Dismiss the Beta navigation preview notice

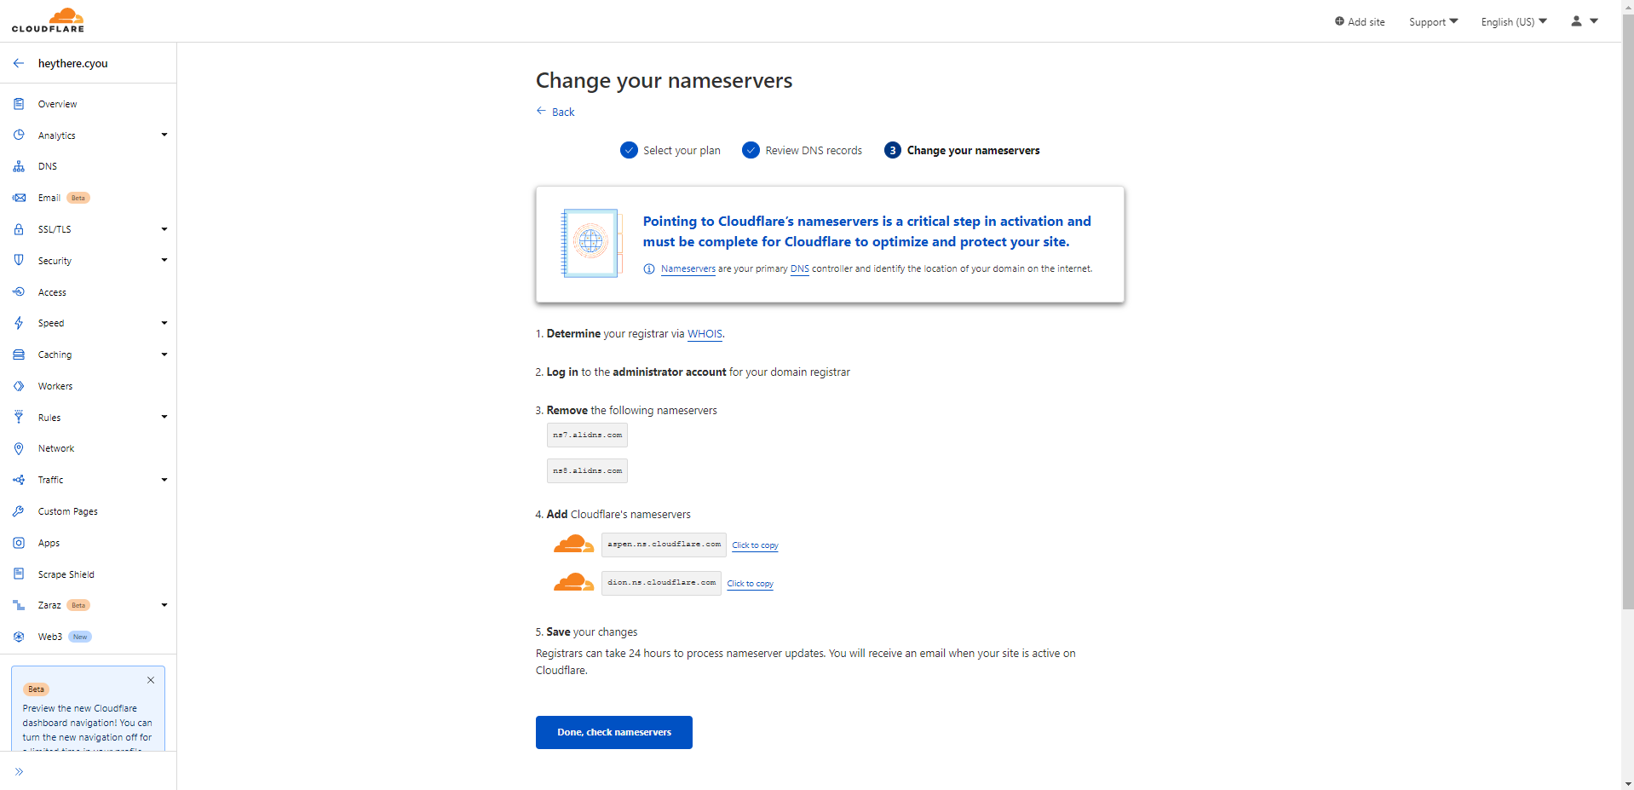coord(151,680)
